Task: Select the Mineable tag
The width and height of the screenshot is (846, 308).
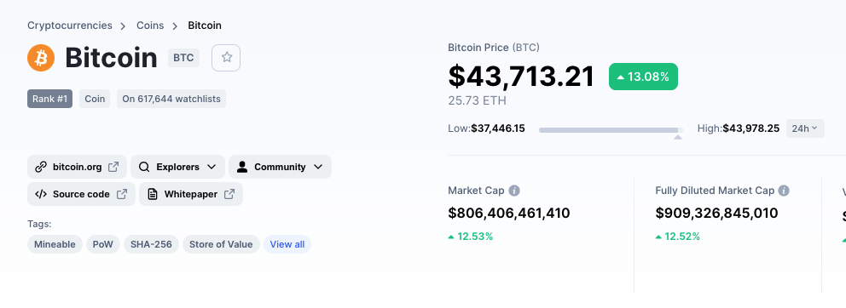Action: click(x=55, y=244)
